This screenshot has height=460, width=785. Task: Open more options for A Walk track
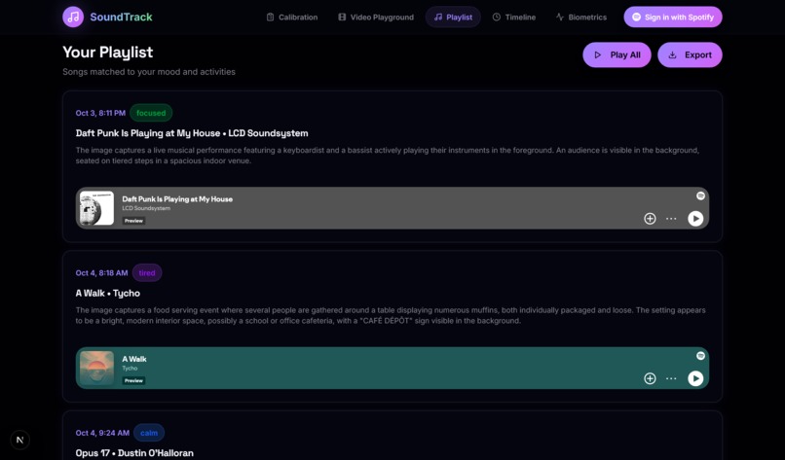[x=671, y=378]
